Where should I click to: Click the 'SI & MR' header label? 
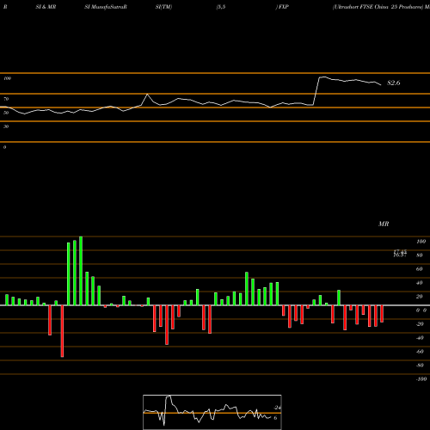tap(46, 7)
